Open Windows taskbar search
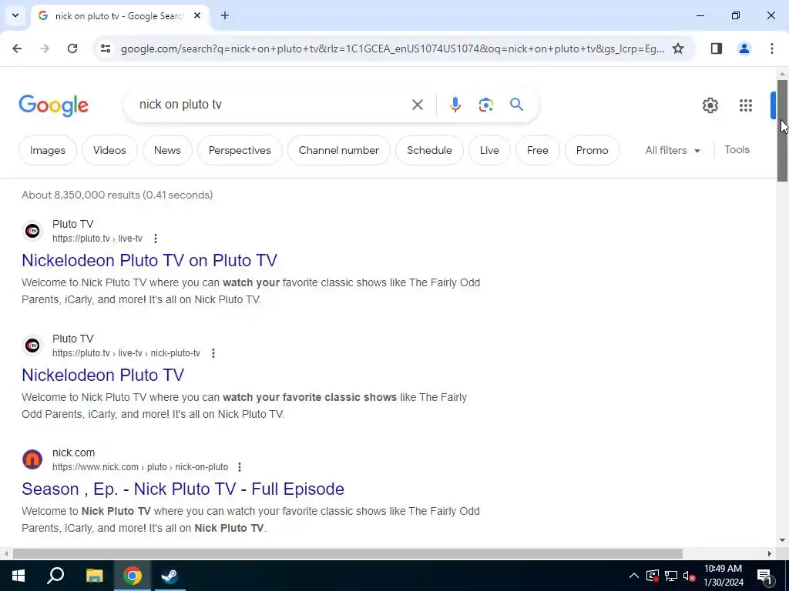This screenshot has height=591, width=789. (x=55, y=576)
